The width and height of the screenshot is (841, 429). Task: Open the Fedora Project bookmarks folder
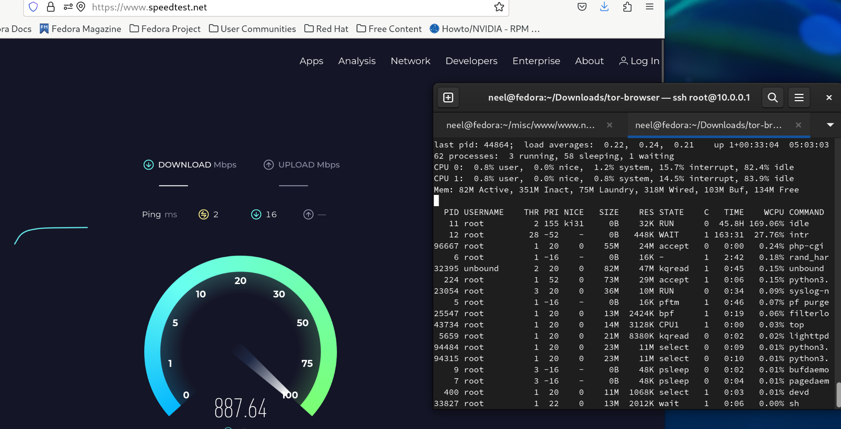(x=165, y=29)
